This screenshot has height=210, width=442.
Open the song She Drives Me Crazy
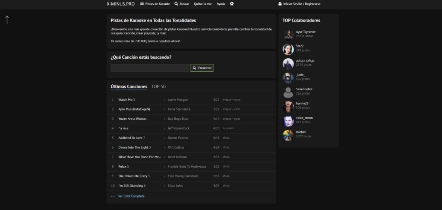click(133, 176)
